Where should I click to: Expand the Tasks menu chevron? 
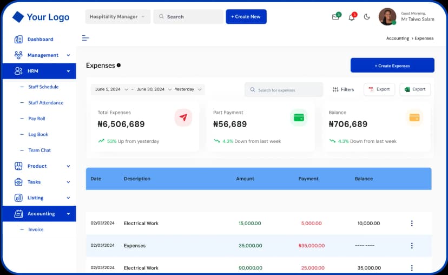tap(68, 182)
